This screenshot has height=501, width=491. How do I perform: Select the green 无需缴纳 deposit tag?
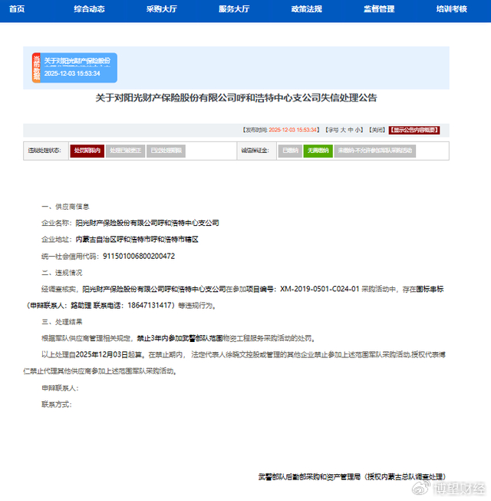click(318, 151)
